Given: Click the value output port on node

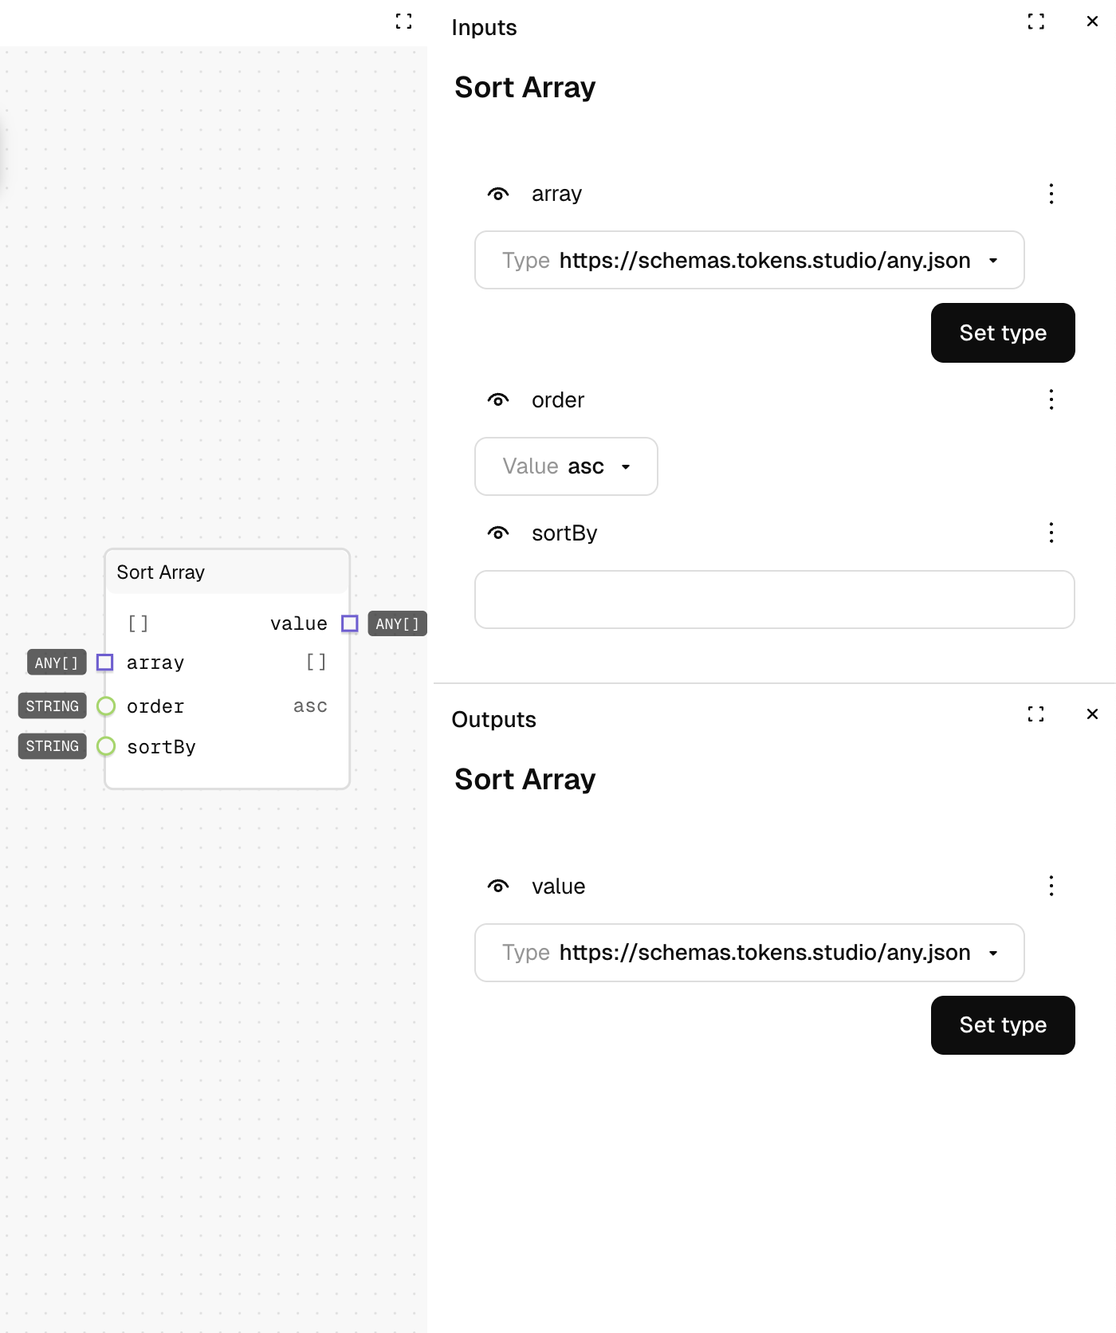Looking at the screenshot, I should [349, 623].
